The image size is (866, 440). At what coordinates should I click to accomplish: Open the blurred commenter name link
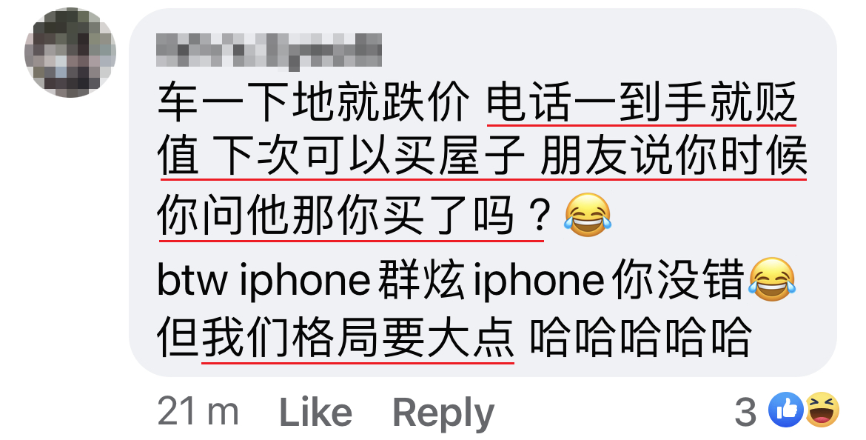pyautogui.click(x=269, y=51)
